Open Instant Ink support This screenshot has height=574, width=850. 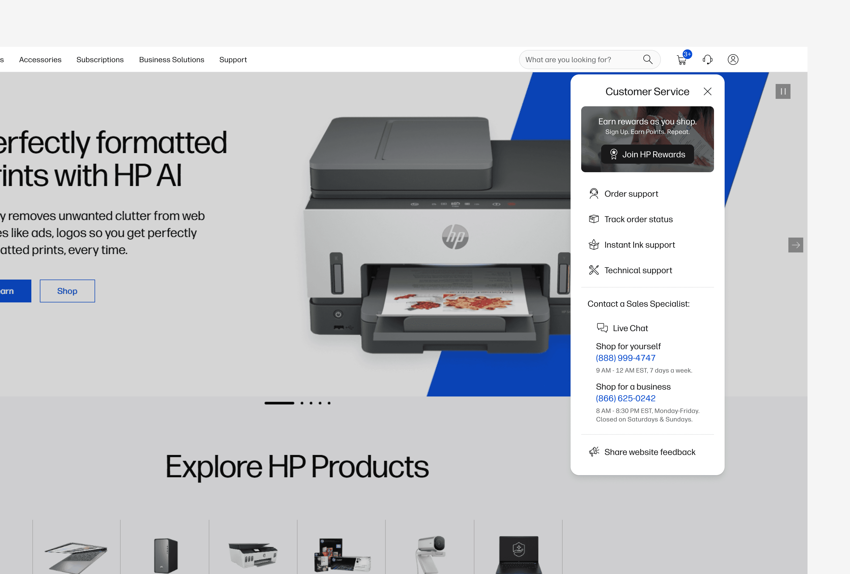639,245
